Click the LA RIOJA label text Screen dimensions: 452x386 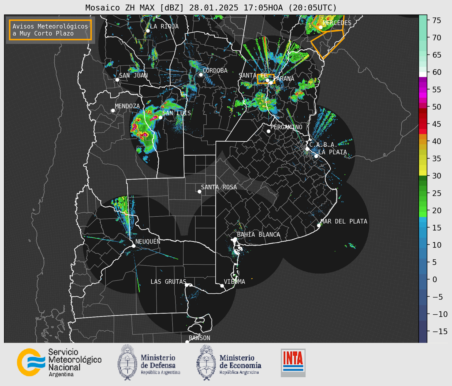pos(164,26)
